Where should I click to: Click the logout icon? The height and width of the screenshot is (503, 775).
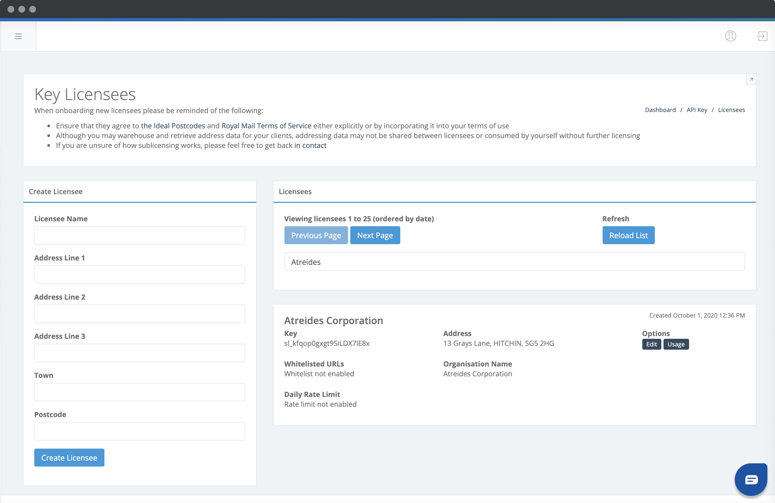click(762, 36)
